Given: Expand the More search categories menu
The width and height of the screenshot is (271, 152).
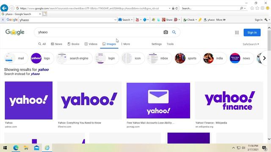Looking at the screenshot, I should pyautogui.click(x=126, y=44).
